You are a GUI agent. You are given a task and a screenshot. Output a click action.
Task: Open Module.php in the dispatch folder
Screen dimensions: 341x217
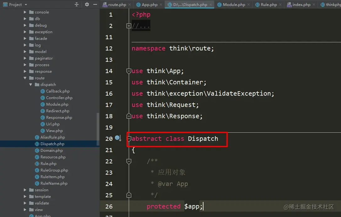[57, 104]
